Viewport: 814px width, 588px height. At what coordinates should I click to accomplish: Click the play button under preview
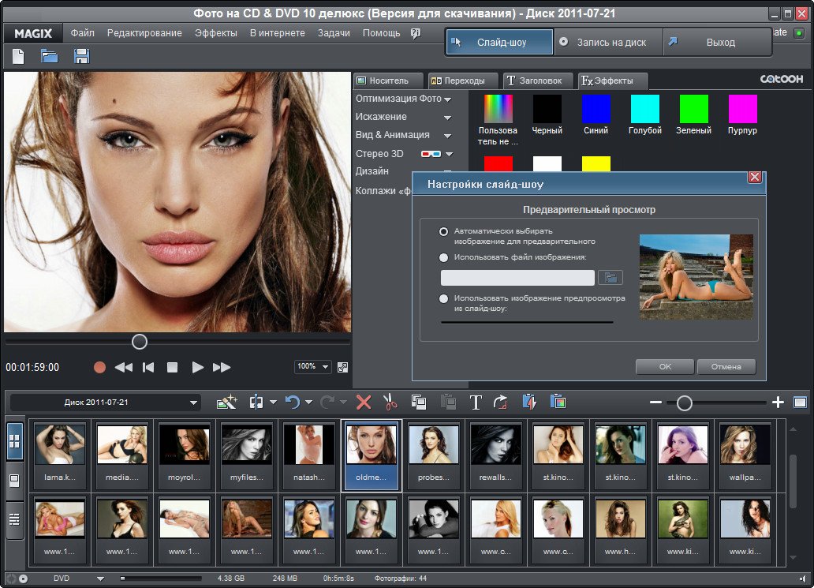(198, 367)
